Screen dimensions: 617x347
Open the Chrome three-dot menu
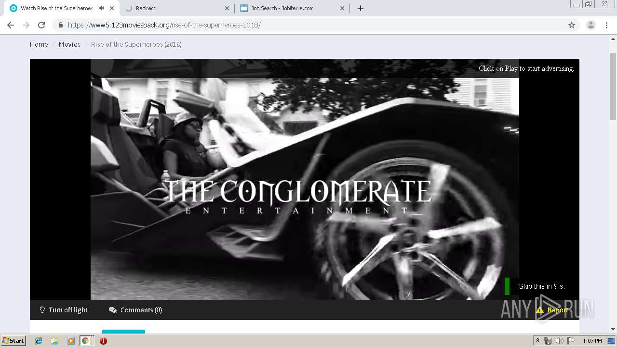click(x=606, y=25)
